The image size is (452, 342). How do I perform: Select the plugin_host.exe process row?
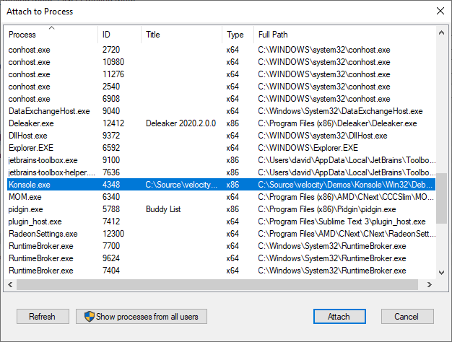pyautogui.click(x=221, y=222)
